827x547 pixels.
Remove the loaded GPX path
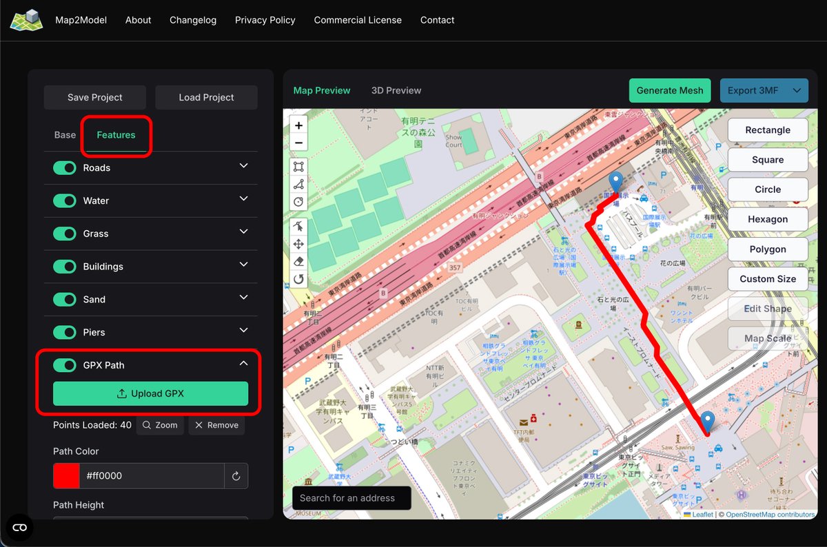(216, 425)
